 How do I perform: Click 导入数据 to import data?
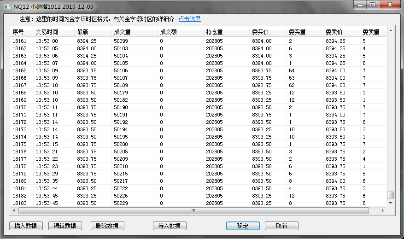point(170,226)
